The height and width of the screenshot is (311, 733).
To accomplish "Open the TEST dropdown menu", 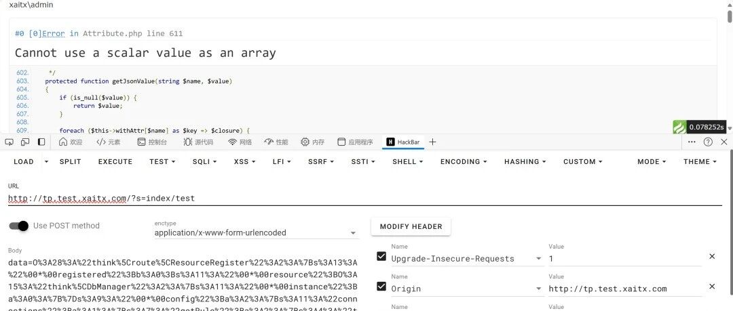I will [162, 161].
